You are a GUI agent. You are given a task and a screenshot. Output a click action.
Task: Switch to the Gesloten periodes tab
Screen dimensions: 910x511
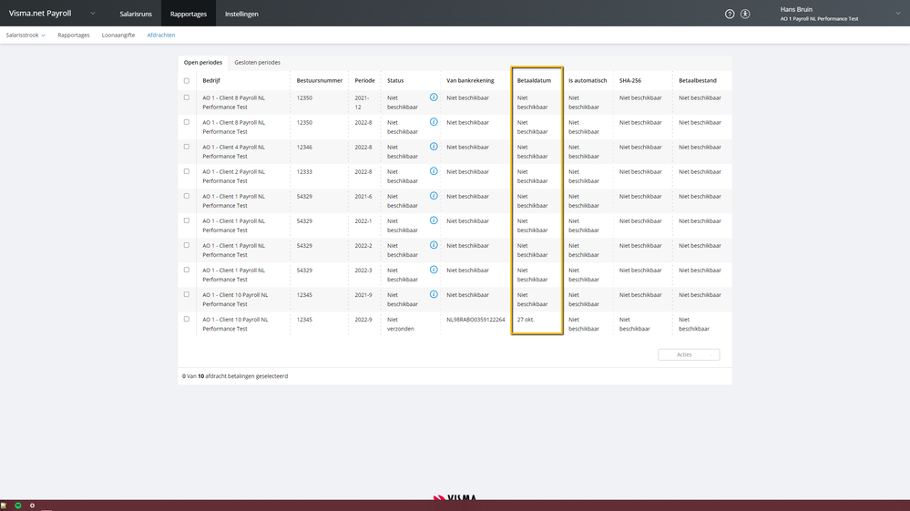coord(257,62)
